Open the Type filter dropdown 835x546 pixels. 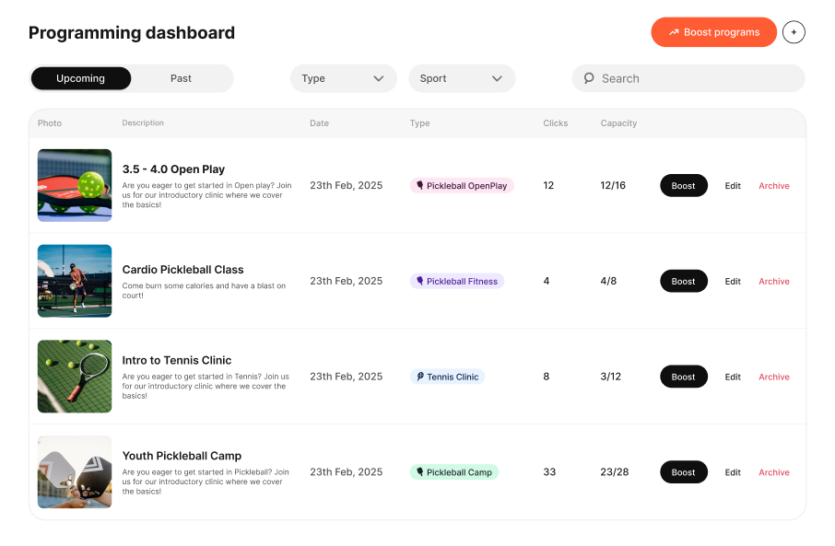click(x=343, y=78)
